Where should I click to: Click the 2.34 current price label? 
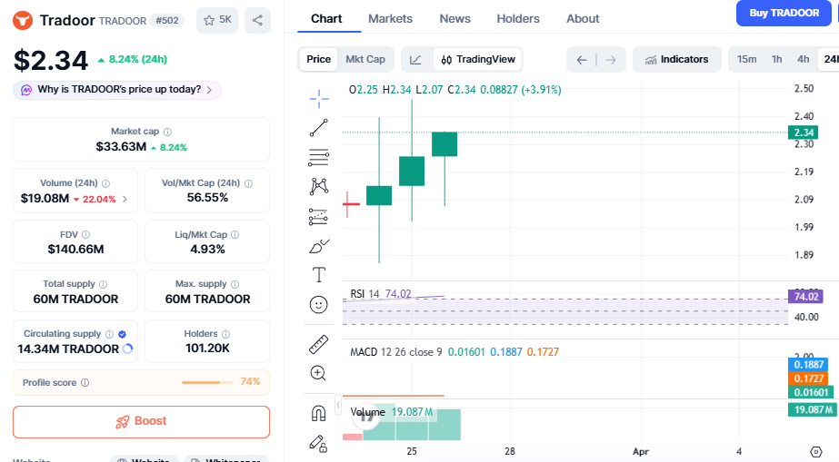(804, 133)
